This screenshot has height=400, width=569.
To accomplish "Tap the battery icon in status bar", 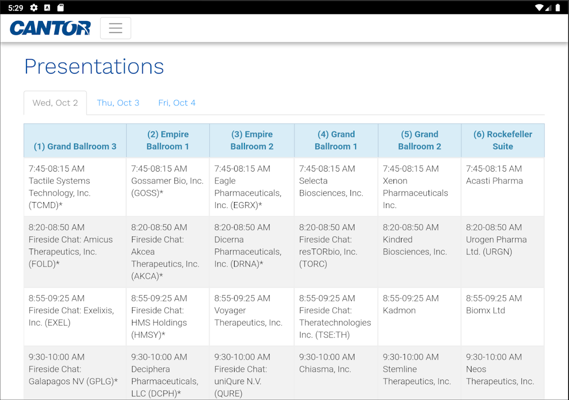I will (557, 7).
